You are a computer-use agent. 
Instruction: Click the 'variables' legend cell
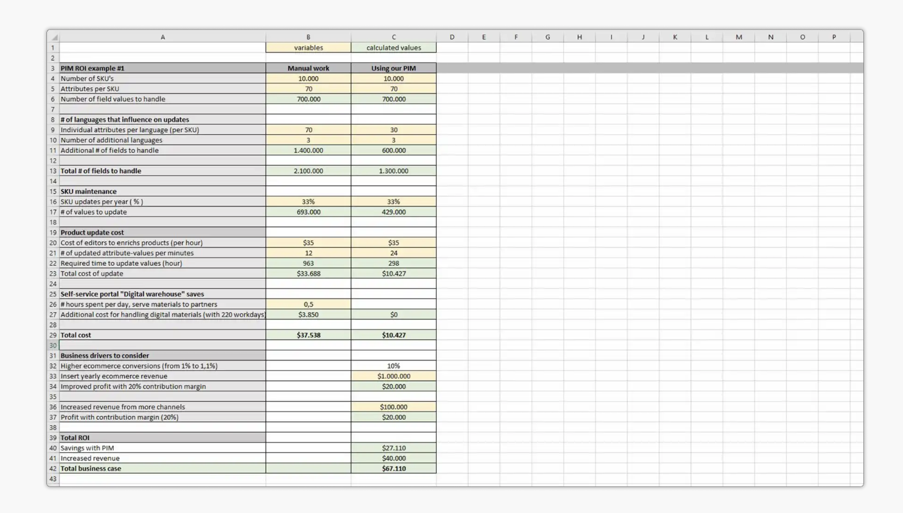coord(308,48)
